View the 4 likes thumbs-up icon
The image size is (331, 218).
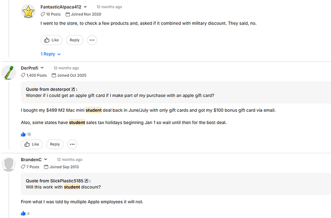(x=23, y=213)
